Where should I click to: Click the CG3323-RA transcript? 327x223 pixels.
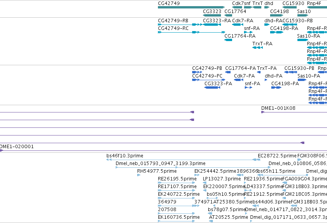212,25
